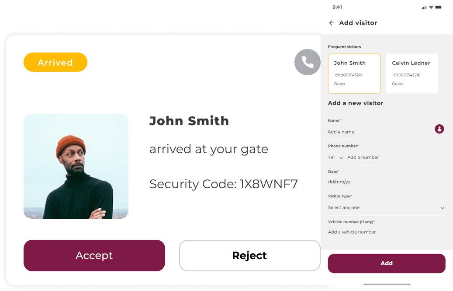453x291 pixels.
Task: Open contact picker icon beside Name
Action: [439, 129]
